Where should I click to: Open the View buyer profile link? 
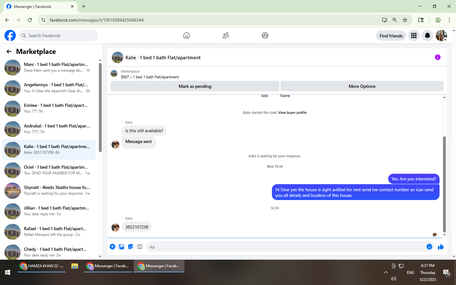click(292, 113)
